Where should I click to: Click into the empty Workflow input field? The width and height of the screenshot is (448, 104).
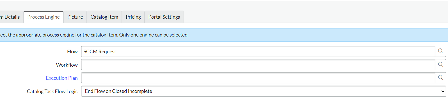tap(258, 65)
